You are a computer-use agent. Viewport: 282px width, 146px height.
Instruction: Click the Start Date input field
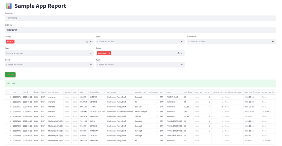[140, 18]
